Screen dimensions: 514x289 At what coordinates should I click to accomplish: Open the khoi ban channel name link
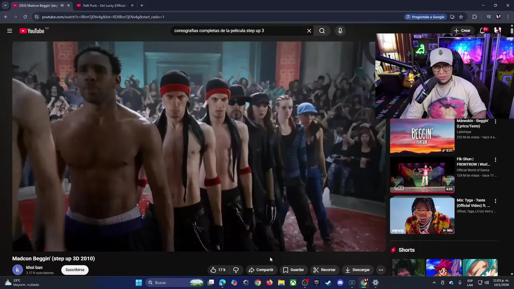(x=34, y=267)
